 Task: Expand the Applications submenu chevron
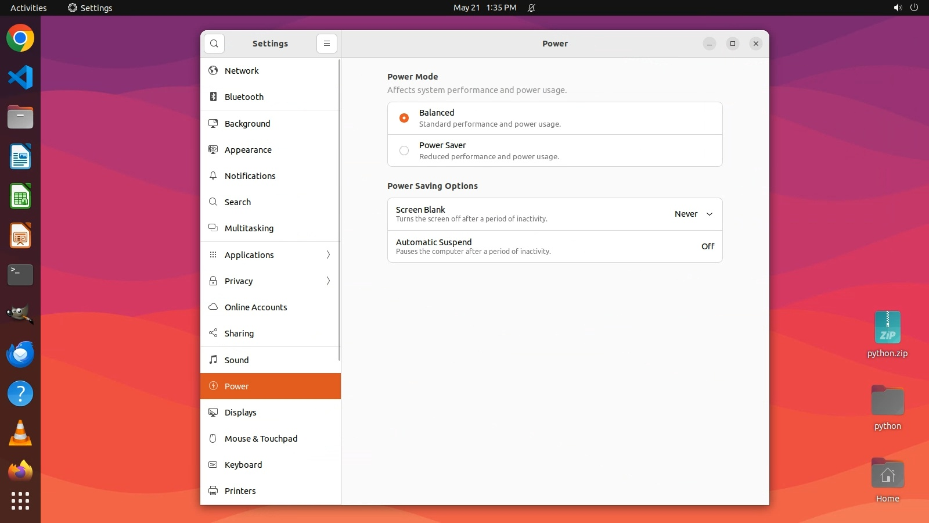click(328, 255)
